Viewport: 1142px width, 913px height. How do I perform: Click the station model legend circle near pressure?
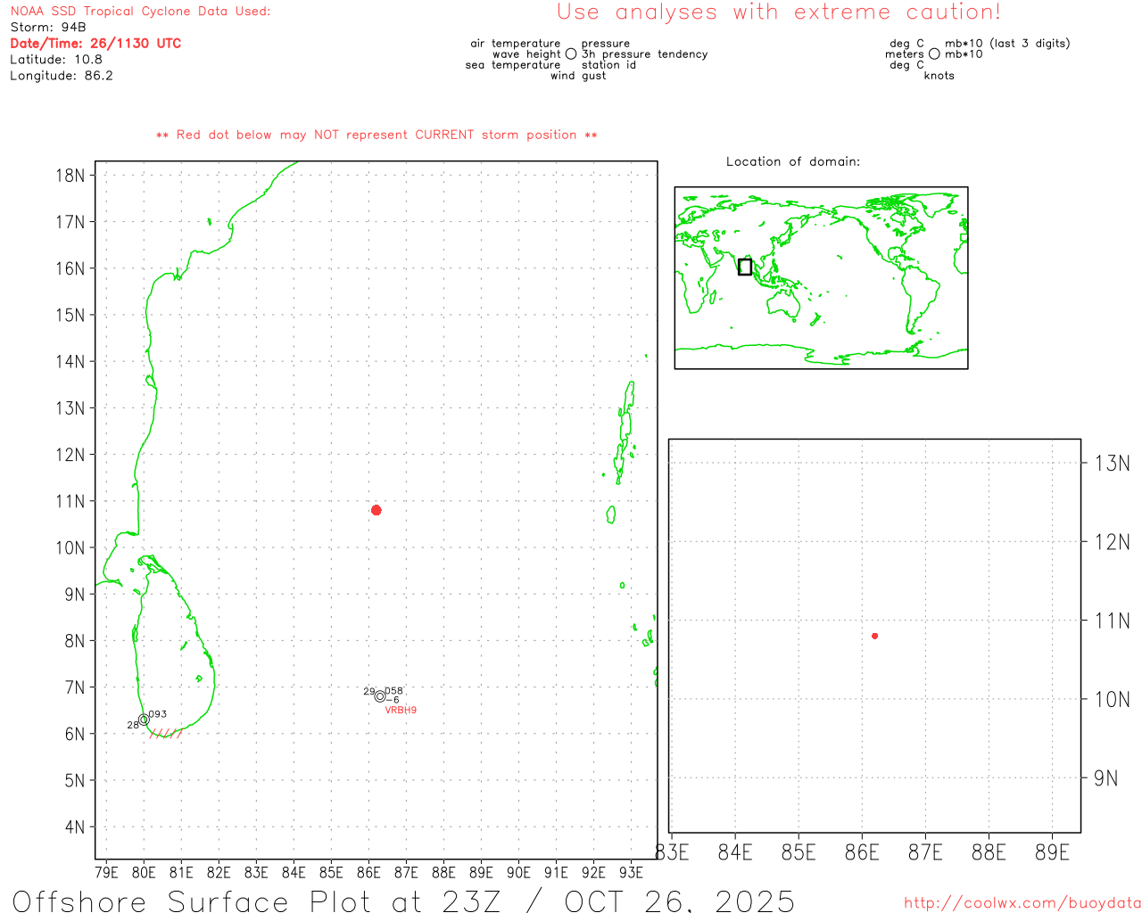tap(571, 54)
